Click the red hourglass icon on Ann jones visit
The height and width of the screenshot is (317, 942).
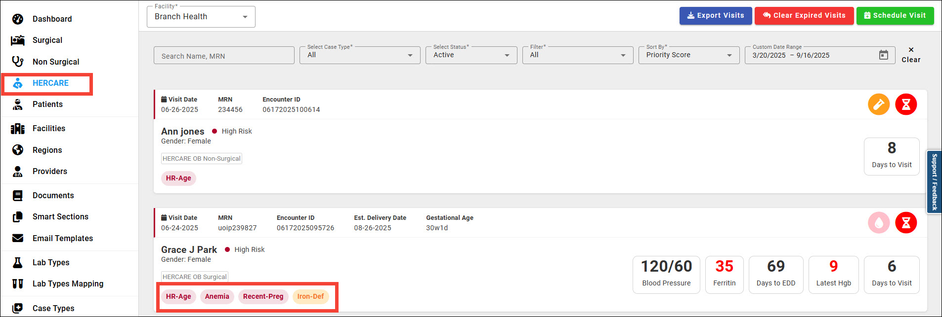[905, 105]
